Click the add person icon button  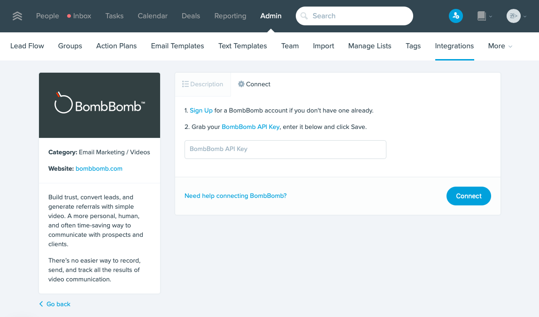click(455, 16)
